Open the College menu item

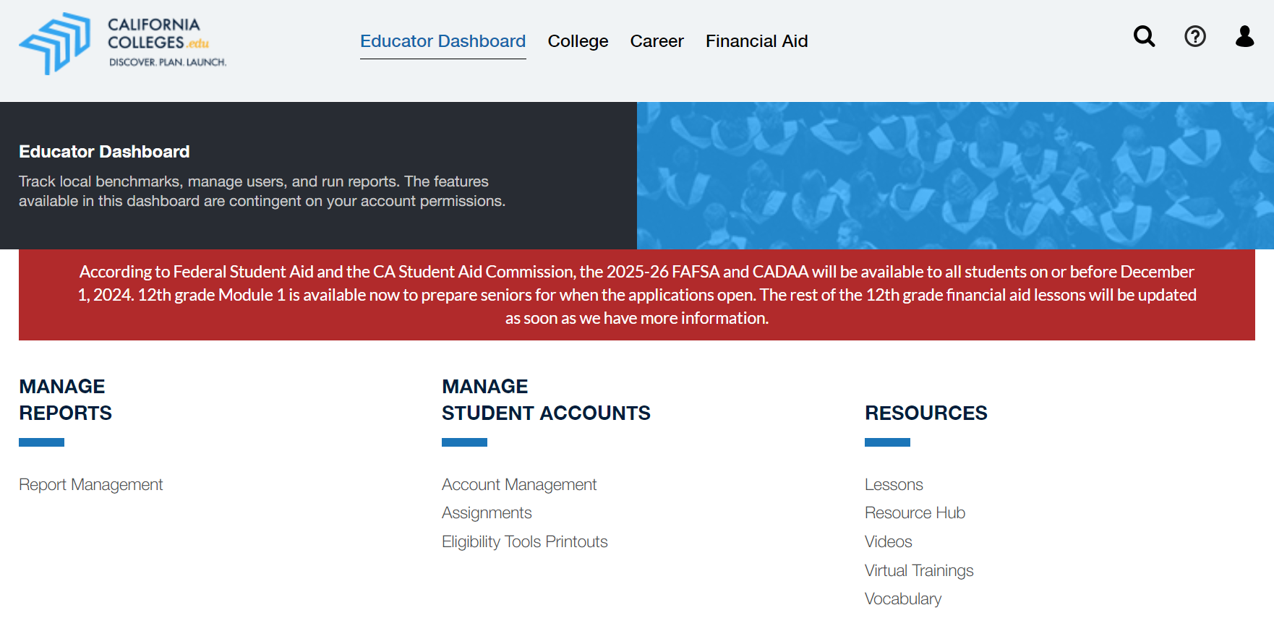click(x=578, y=41)
